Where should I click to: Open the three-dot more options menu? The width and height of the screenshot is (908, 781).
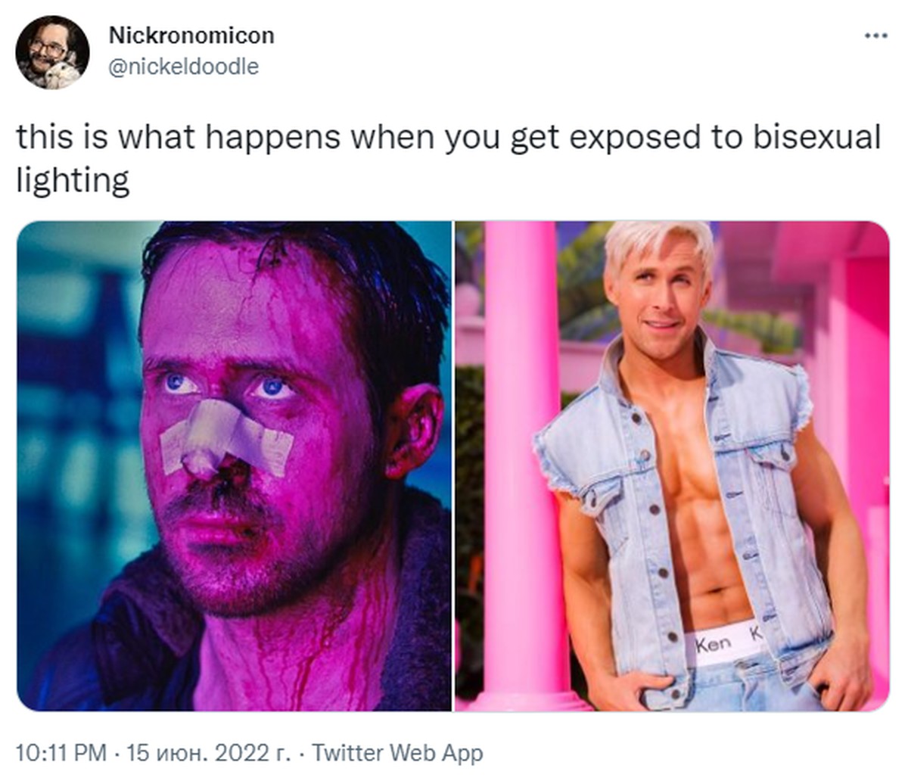click(x=875, y=36)
